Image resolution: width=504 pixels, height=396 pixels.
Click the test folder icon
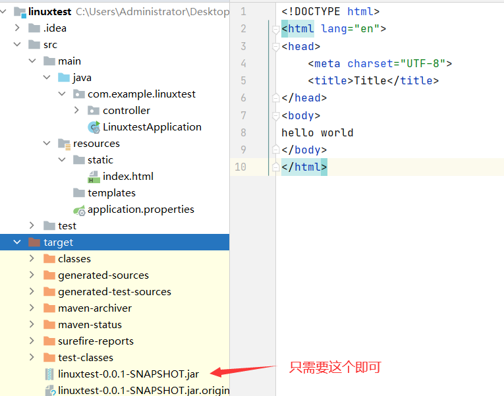coord(49,225)
